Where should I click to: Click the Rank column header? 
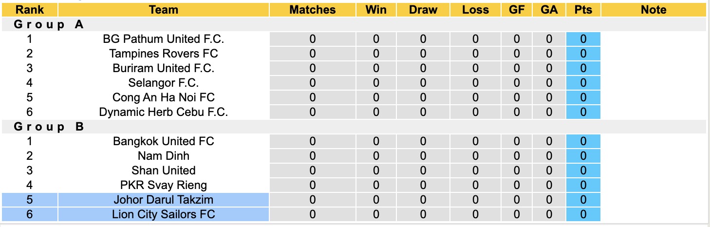coord(30,10)
